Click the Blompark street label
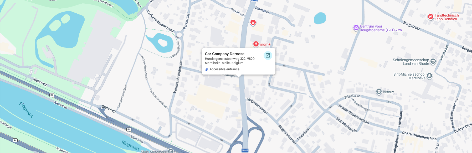 [x=262, y=10]
